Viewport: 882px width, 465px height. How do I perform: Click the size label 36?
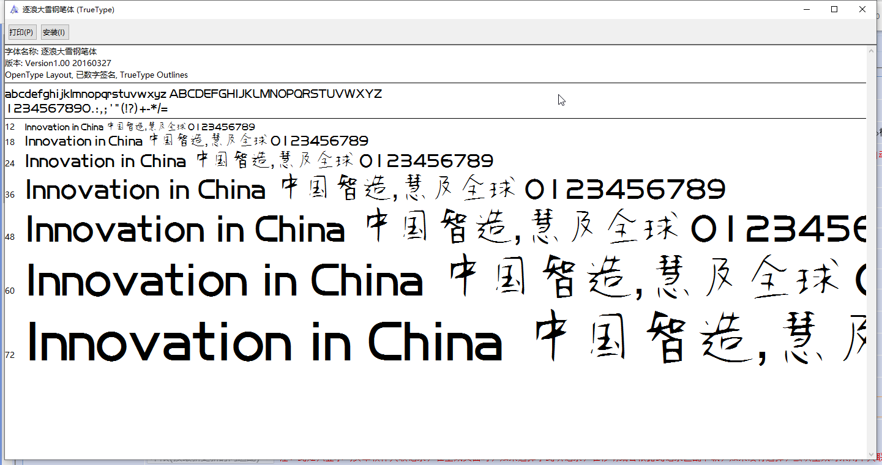click(10, 195)
